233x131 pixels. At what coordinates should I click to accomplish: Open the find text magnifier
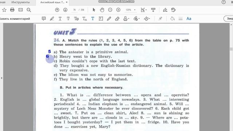[x=29, y=10]
